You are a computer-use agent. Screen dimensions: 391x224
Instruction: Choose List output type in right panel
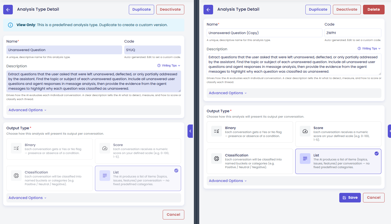click(338, 161)
